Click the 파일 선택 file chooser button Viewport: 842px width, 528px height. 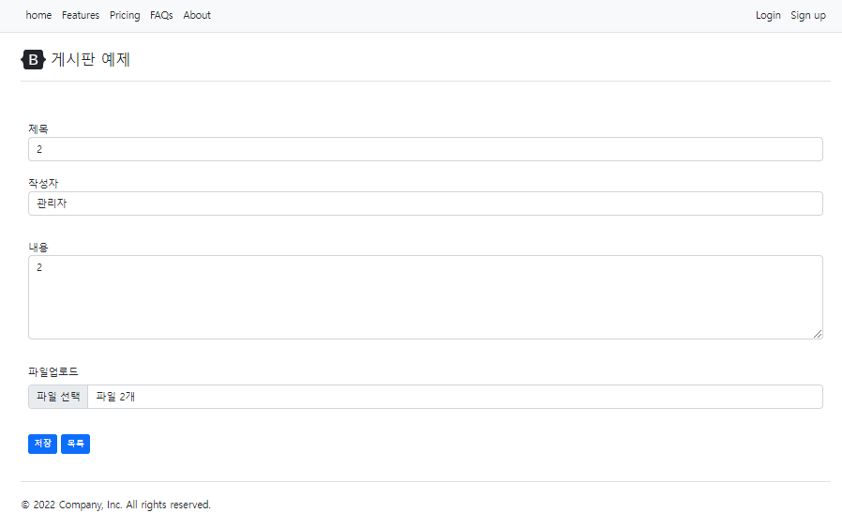click(x=58, y=397)
